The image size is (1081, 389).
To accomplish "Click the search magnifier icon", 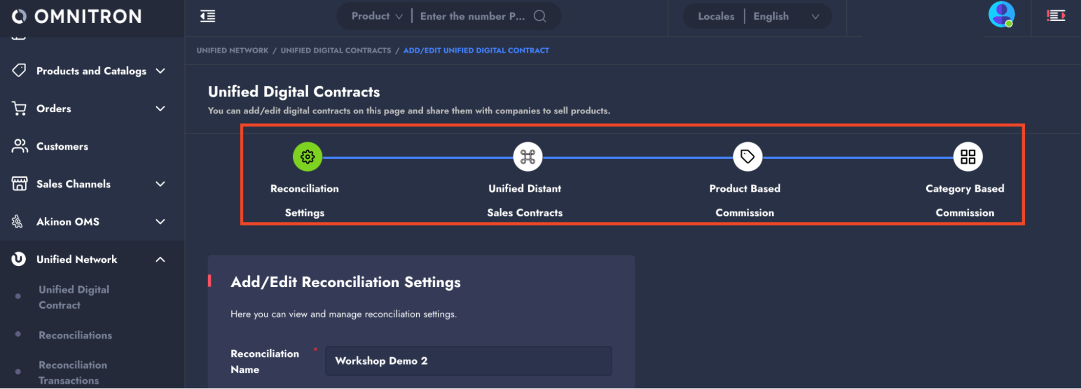I will (540, 16).
